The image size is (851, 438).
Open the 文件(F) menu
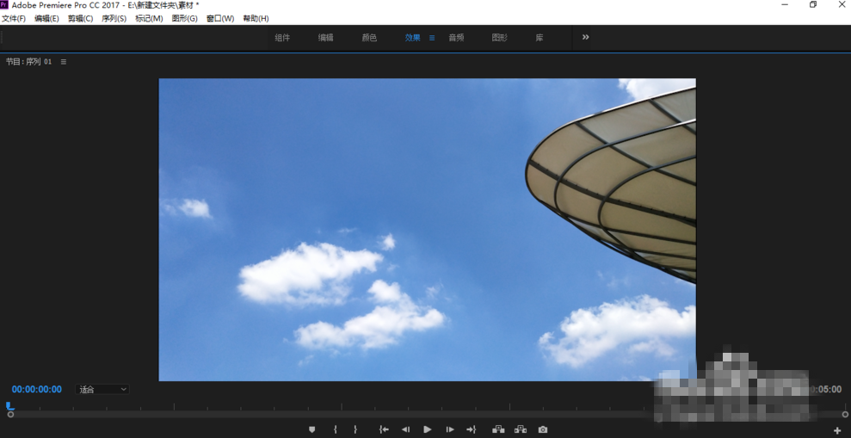[14, 18]
